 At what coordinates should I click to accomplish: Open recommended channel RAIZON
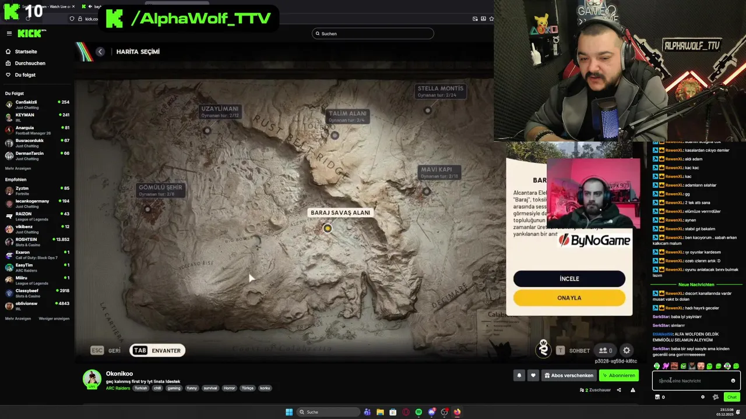point(37,216)
